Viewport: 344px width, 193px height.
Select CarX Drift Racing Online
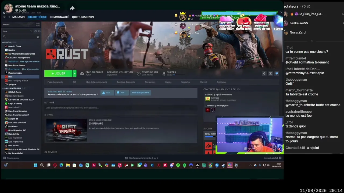tap(19, 58)
